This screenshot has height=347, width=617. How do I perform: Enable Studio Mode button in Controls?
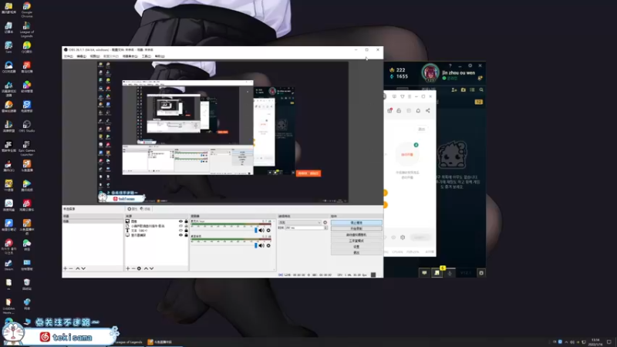pos(356,241)
